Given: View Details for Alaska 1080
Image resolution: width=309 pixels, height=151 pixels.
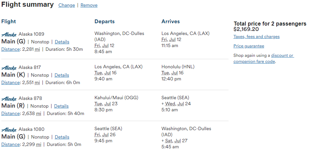Looking at the screenshot, I should 62,137.
